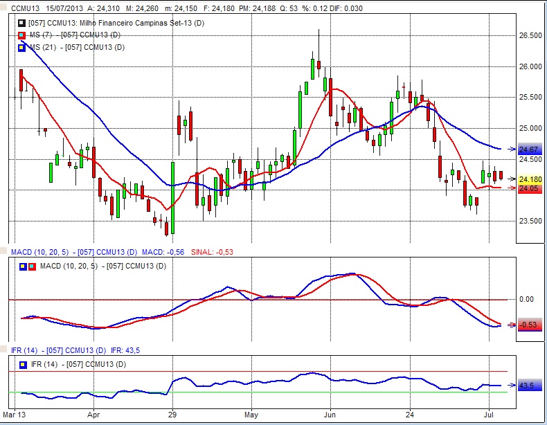This screenshot has width=547, height=425.
Task: Click the blue MACD line legend icon
Action: [24, 266]
